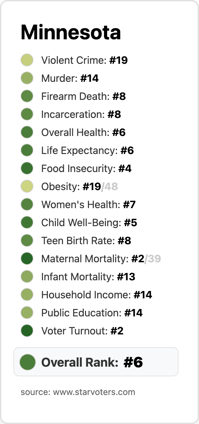Viewport: 199px width, 424px height.
Task: Select the Public Education #14 row
Action: click(x=92, y=313)
